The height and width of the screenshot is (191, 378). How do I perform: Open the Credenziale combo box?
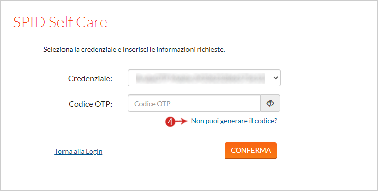pyautogui.click(x=204, y=78)
